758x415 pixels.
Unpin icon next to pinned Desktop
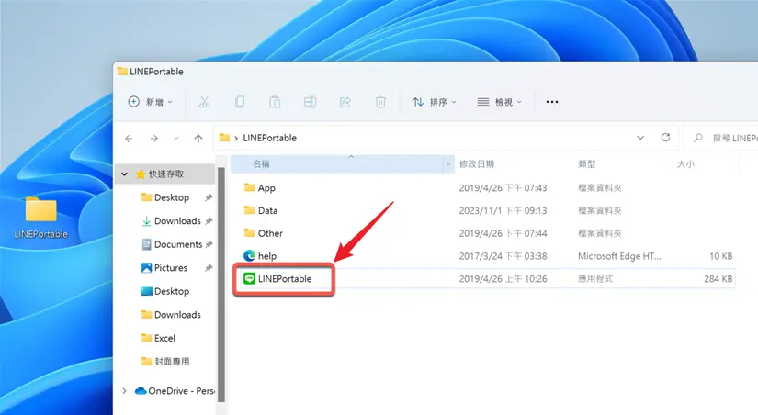pyautogui.click(x=209, y=197)
